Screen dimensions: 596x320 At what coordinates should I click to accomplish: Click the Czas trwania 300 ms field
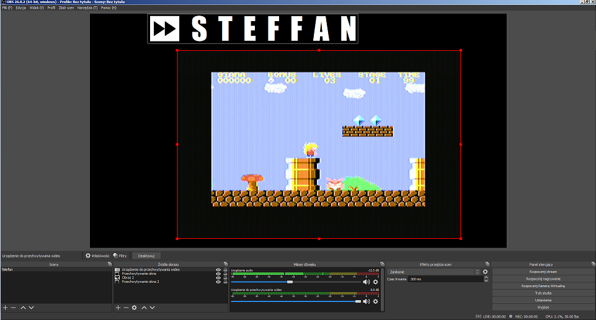[445, 279]
